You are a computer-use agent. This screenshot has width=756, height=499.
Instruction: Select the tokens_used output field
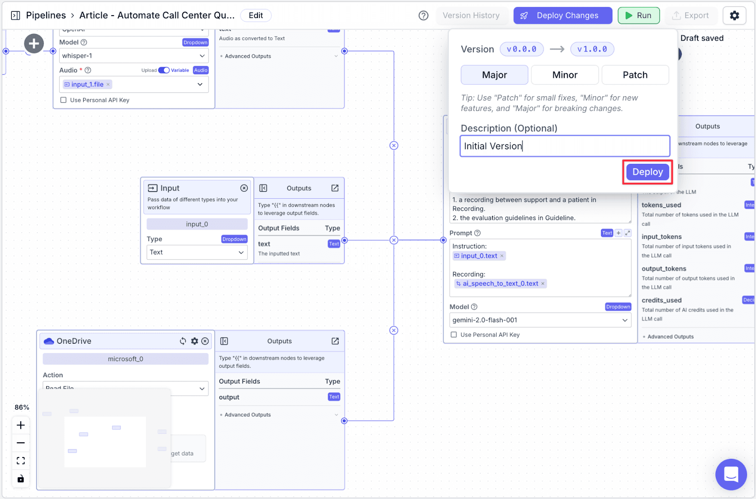pos(661,205)
